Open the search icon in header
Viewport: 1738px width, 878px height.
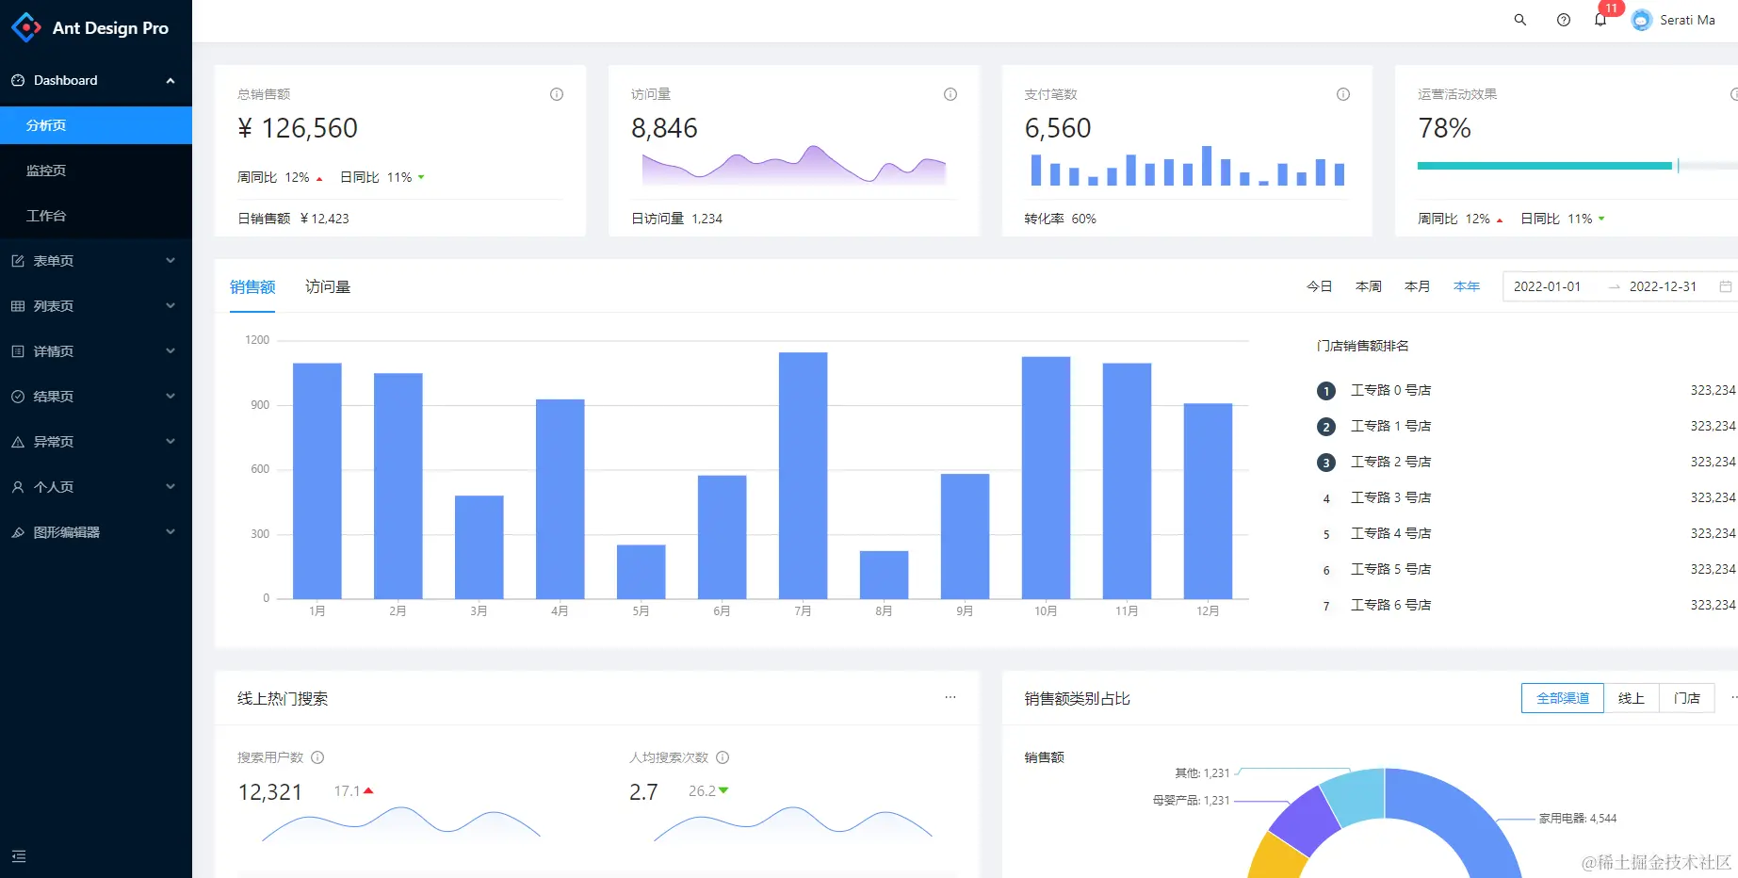click(x=1519, y=20)
